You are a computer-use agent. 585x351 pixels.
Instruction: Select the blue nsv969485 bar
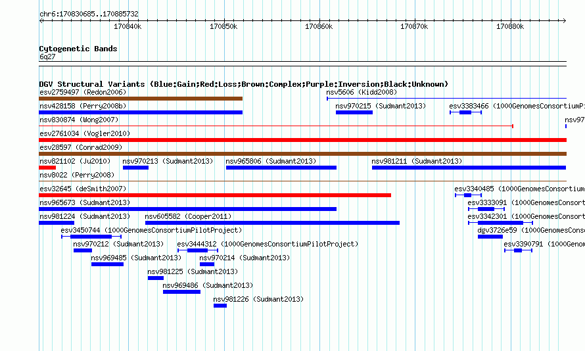click(107, 264)
